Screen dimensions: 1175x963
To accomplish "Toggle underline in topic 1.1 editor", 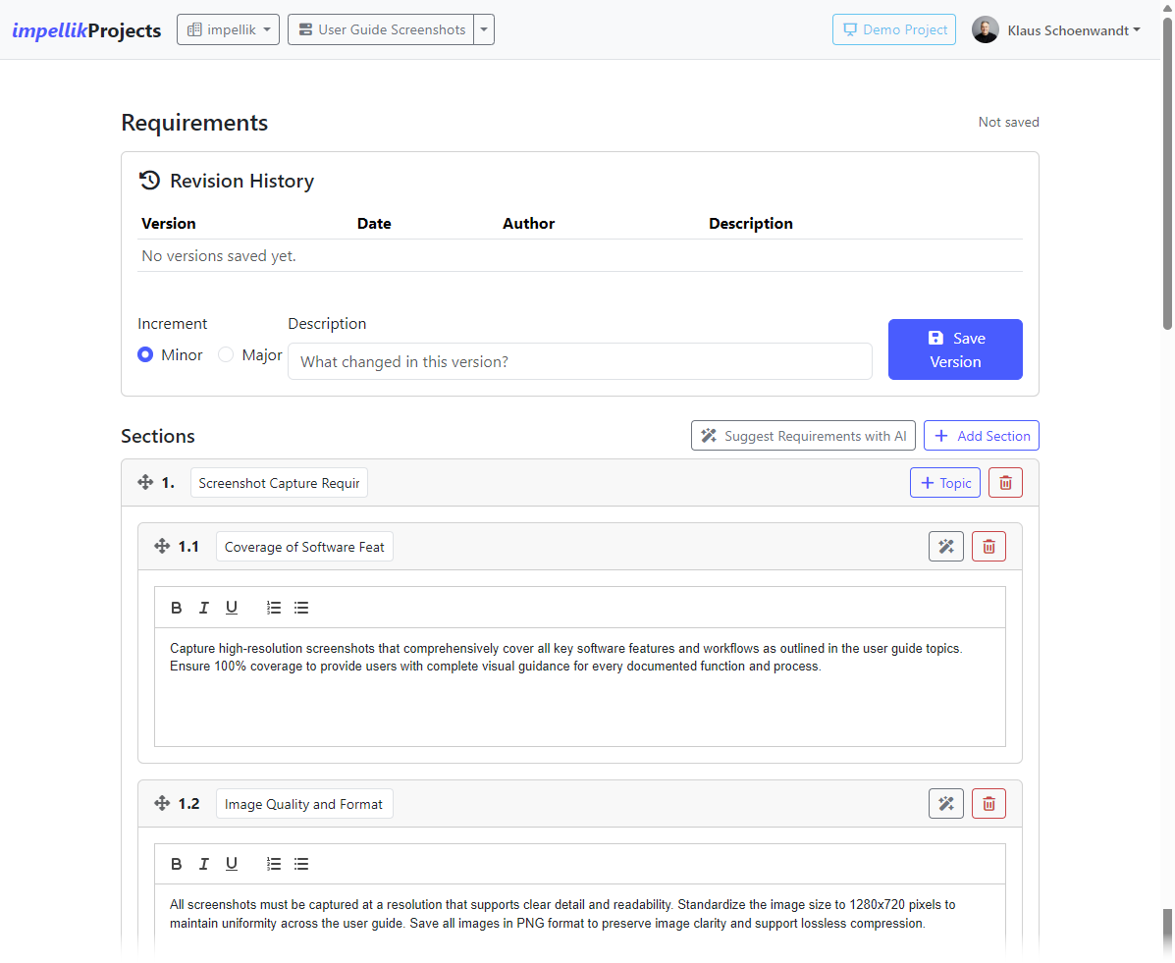I will pos(232,608).
